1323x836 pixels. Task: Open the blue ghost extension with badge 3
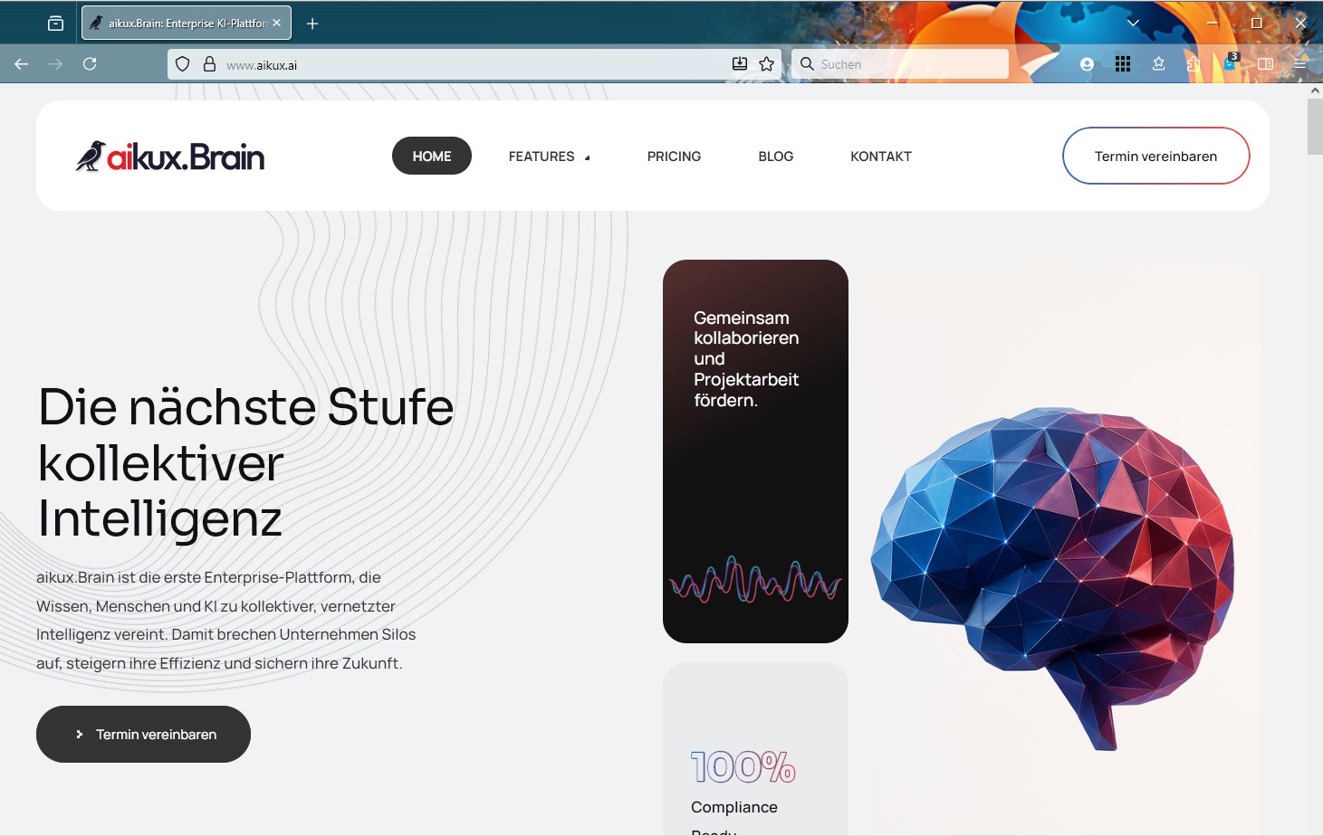1229,63
